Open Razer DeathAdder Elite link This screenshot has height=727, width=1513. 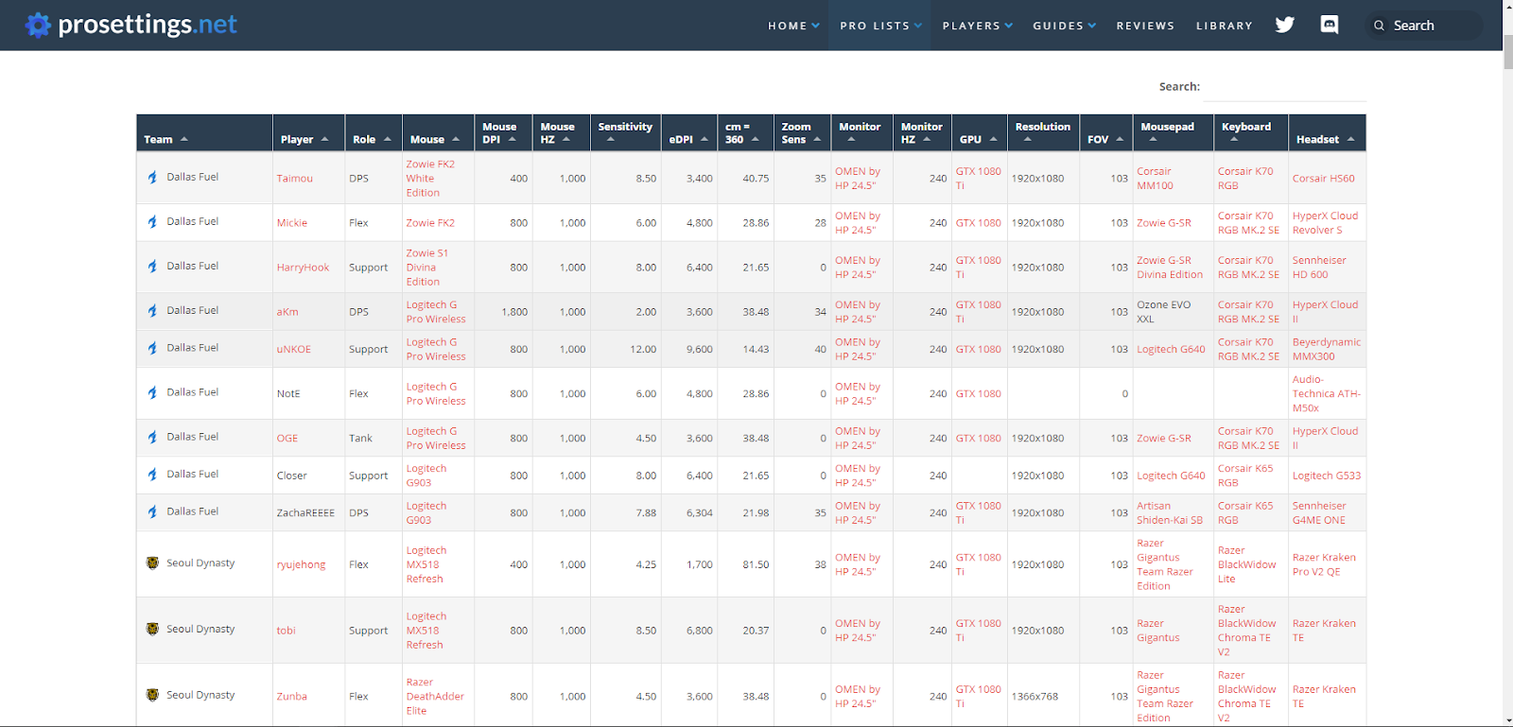(435, 696)
